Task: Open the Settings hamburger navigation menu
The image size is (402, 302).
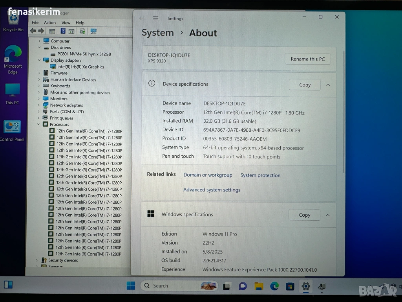Action: click(x=155, y=18)
